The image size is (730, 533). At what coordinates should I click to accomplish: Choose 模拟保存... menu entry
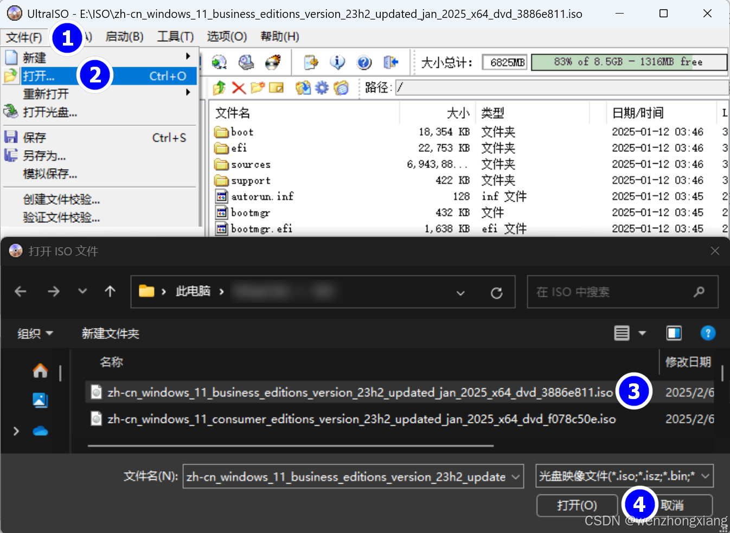click(x=100, y=174)
